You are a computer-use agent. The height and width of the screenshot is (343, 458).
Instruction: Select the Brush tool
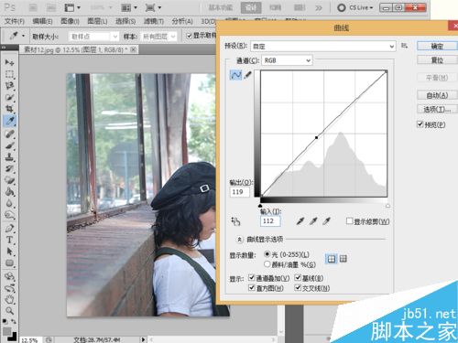coord(10,145)
